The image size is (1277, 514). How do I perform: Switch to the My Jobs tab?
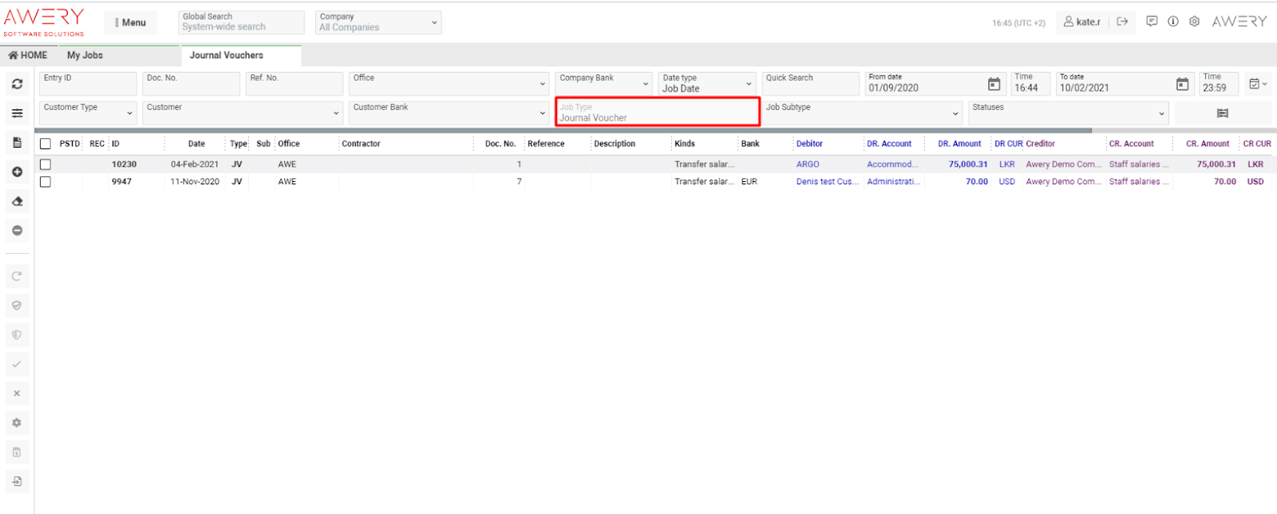(x=85, y=55)
